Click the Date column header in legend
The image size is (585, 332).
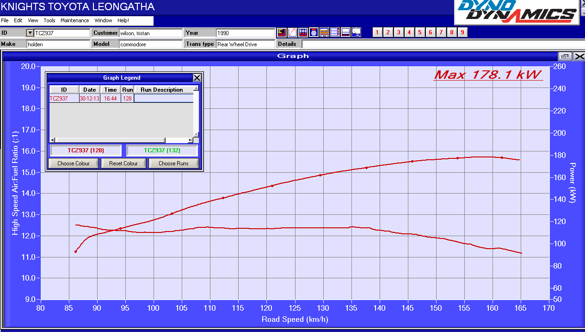click(90, 90)
